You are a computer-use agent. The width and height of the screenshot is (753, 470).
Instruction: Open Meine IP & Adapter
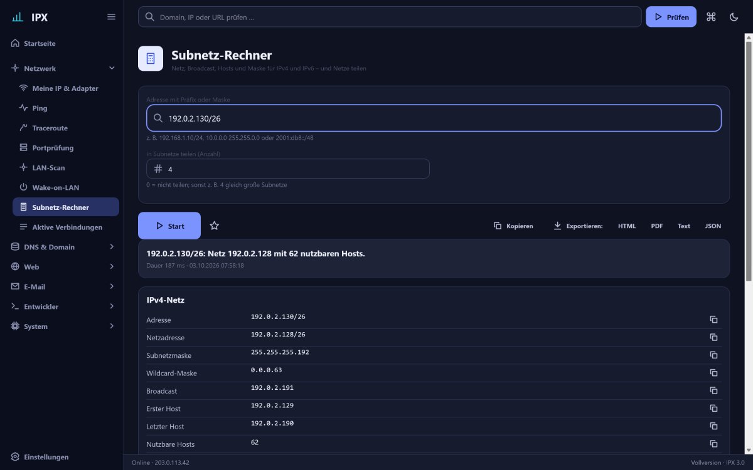66,88
